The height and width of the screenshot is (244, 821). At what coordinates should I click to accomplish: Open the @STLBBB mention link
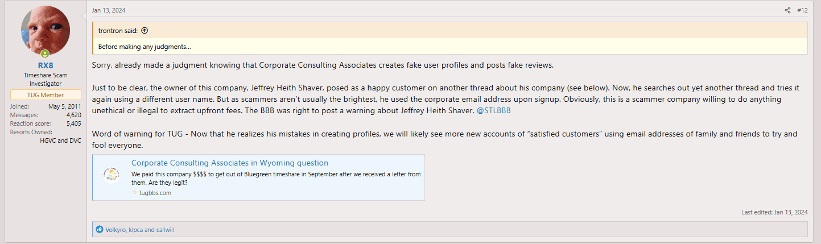[x=493, y=110]
